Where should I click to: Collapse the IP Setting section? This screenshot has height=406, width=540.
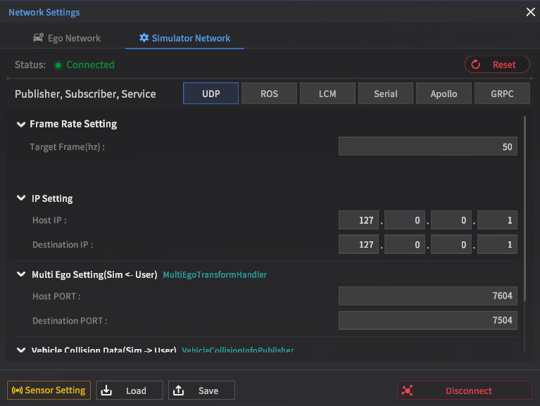(20, 198)
